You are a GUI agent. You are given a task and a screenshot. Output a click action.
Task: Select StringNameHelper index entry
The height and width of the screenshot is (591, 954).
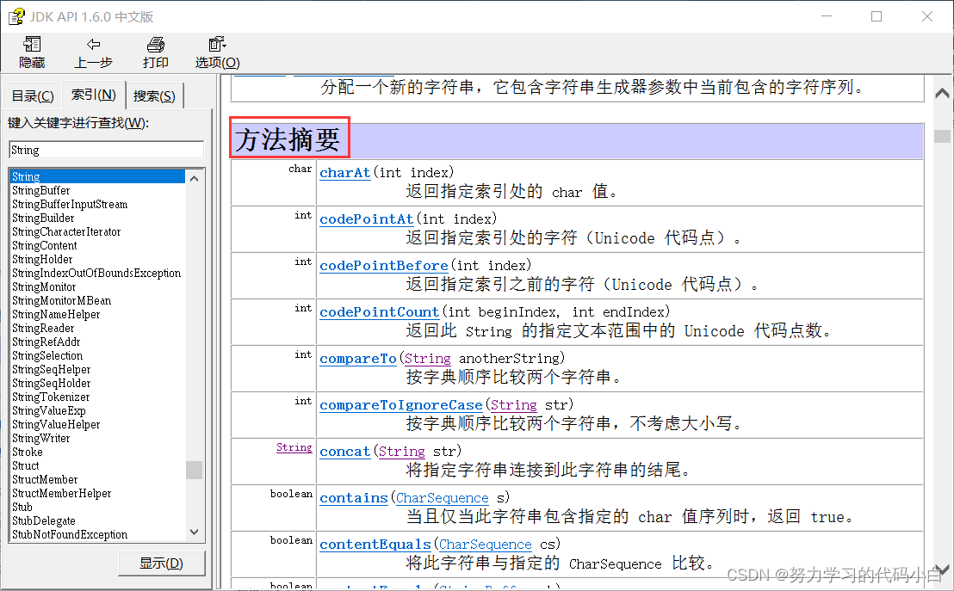(x=56, y=314)
